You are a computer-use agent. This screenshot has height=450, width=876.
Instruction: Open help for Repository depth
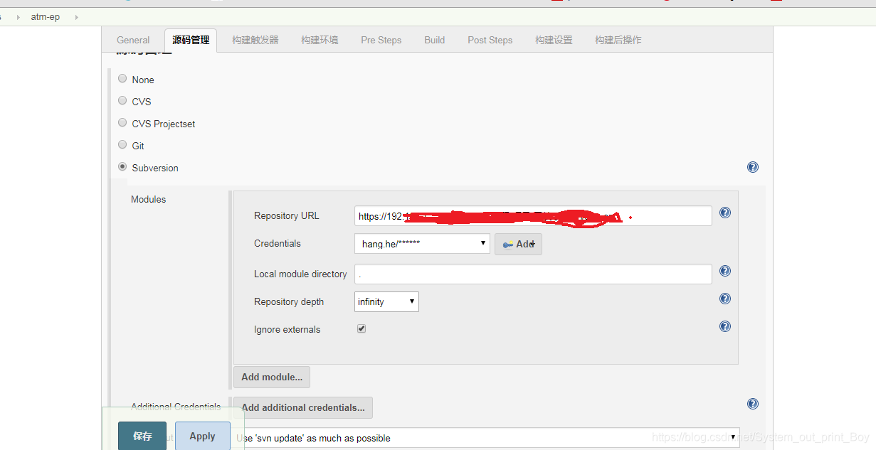point(725,299)
